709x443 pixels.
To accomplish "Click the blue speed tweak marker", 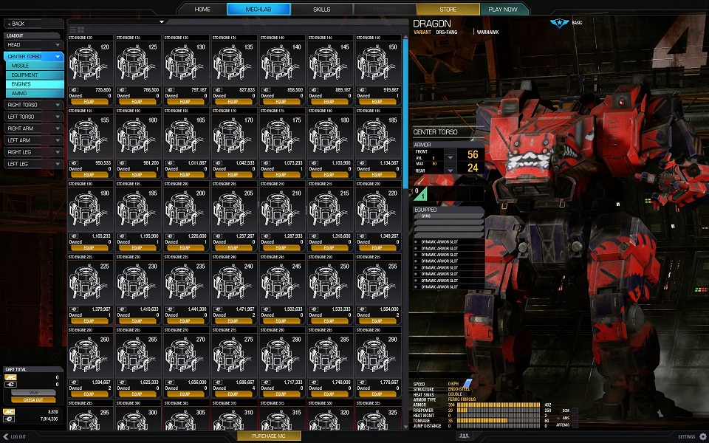I will click(x=467, y=384).
